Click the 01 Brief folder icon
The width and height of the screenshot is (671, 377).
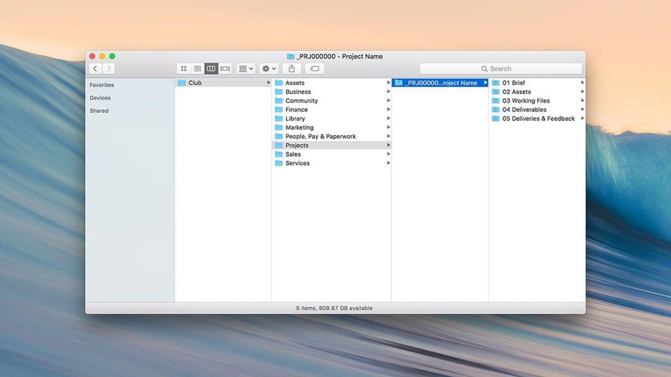click(496, 83)
